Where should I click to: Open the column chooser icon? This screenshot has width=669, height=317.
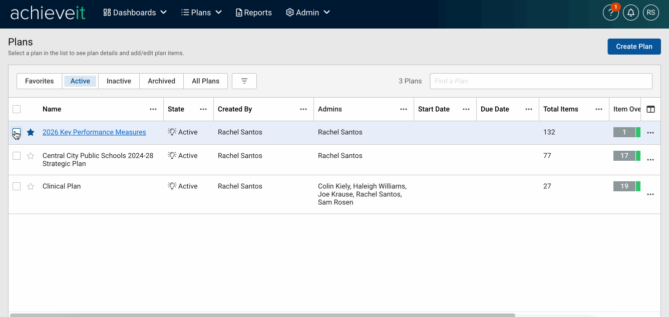coord(650,109)
